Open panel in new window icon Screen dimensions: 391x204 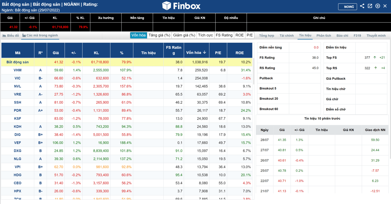click(x=370, y=6)
